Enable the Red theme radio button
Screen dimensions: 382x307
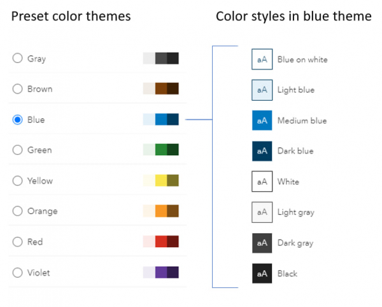click(18, 241)
